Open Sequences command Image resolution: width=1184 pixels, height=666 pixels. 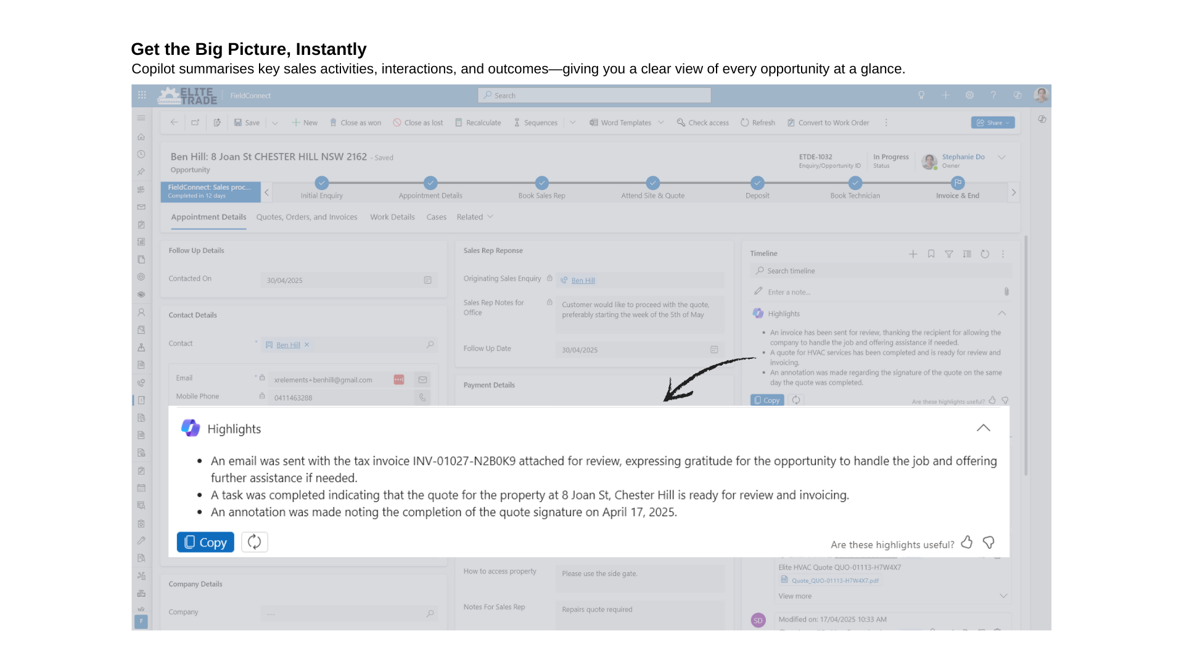tap(535, 122)
